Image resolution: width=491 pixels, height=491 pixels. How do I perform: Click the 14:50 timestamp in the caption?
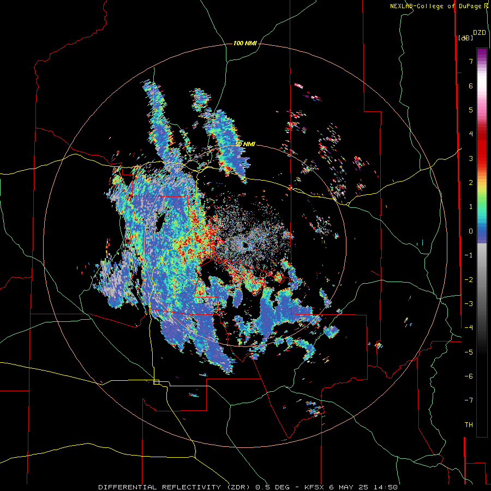point(386,487)
